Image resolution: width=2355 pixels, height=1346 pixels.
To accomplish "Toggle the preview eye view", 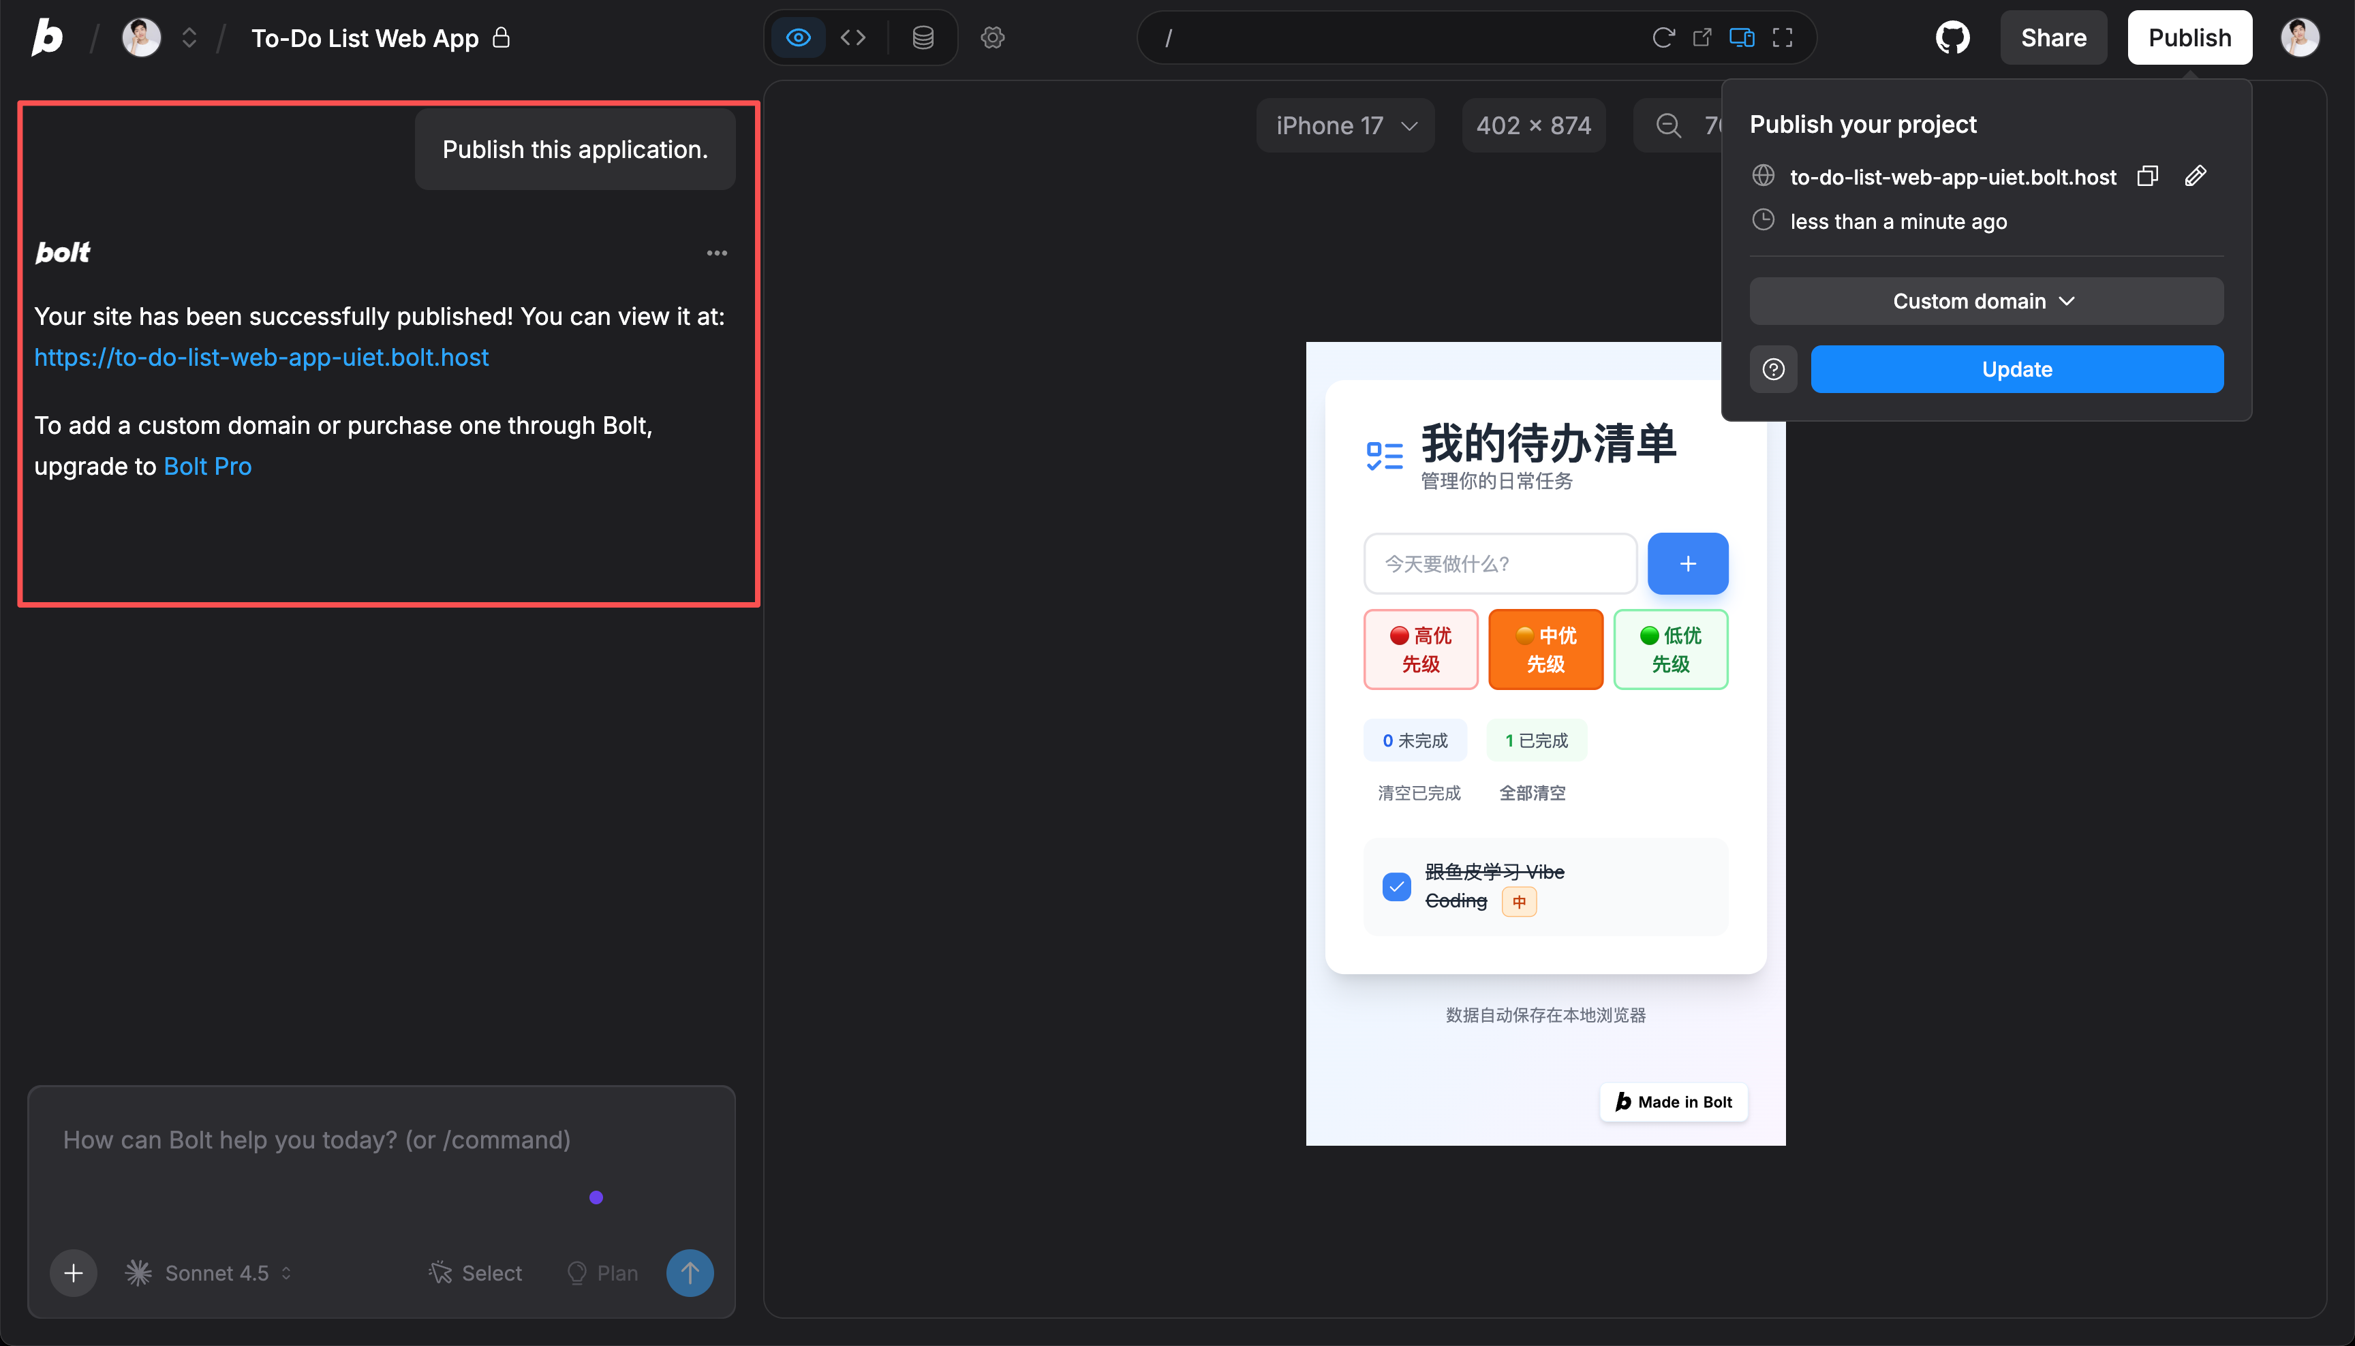I will [x=798, y=38].
